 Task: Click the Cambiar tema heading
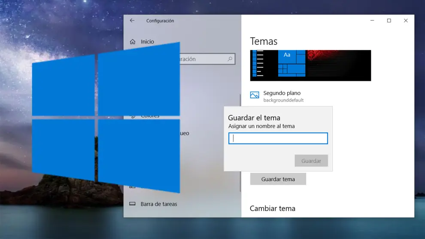pos(273,208)
